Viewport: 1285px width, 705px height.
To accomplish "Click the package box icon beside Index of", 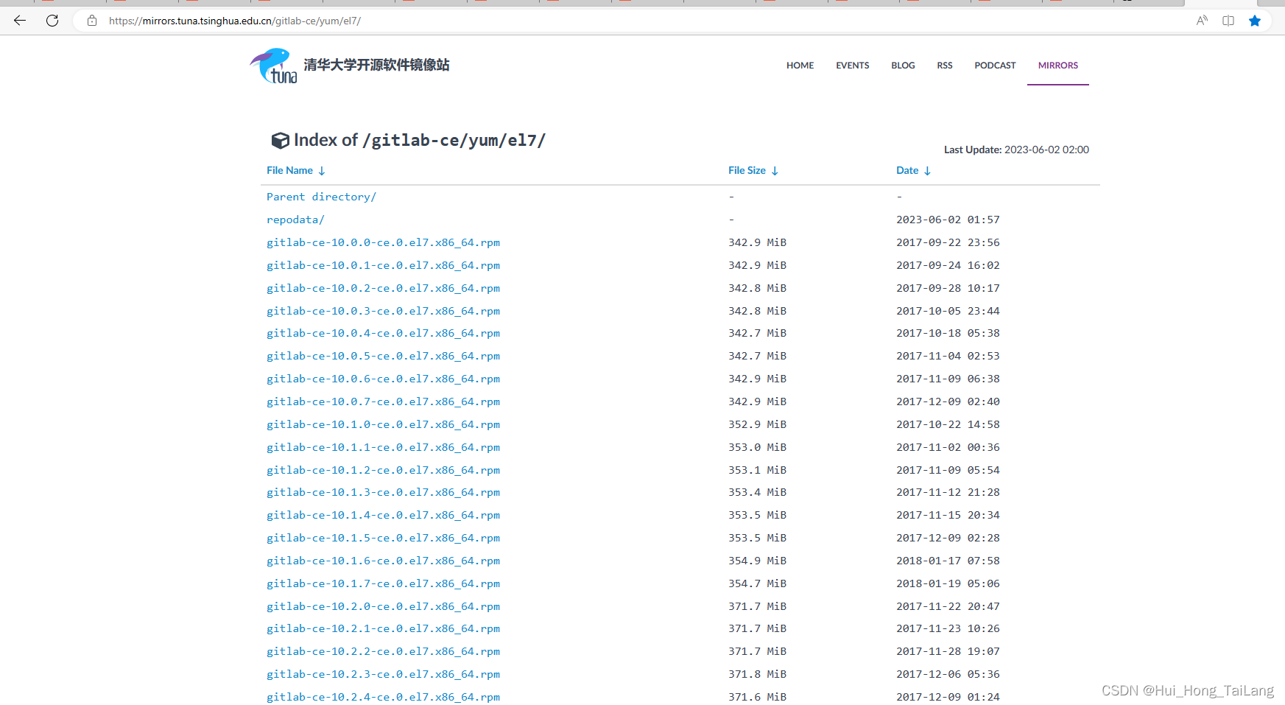I will pos(280,140).
